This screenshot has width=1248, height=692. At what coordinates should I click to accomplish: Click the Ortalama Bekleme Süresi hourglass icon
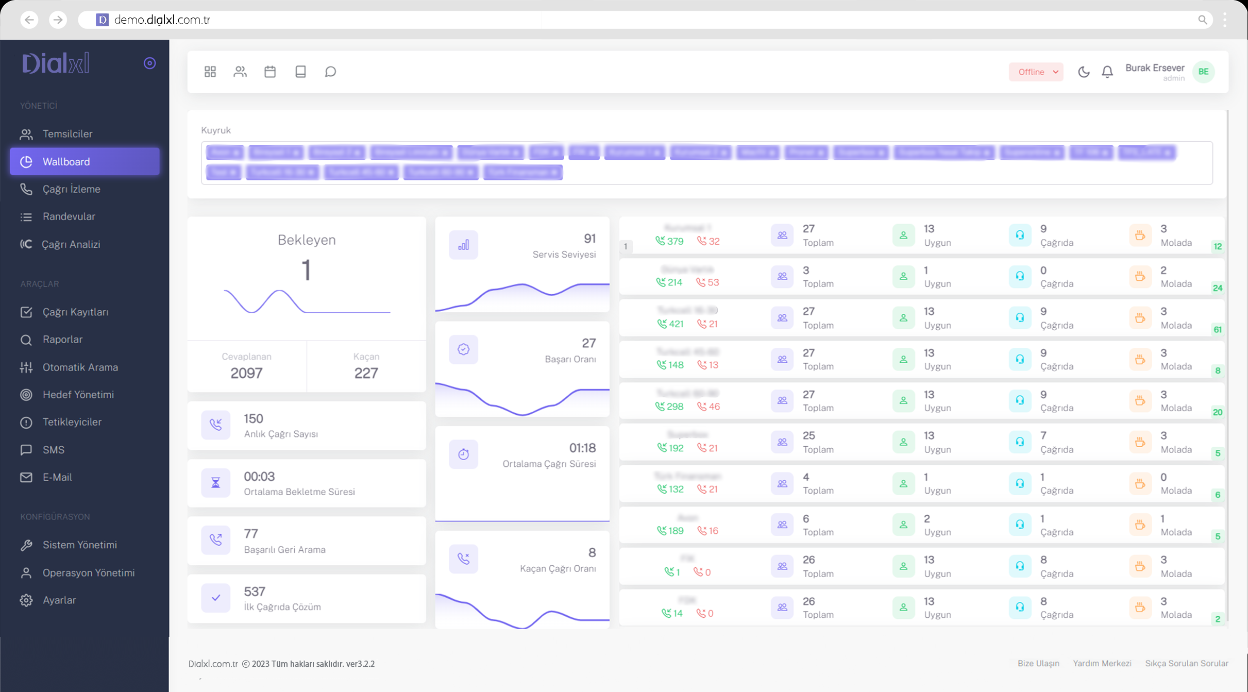(x=215, y=483)
